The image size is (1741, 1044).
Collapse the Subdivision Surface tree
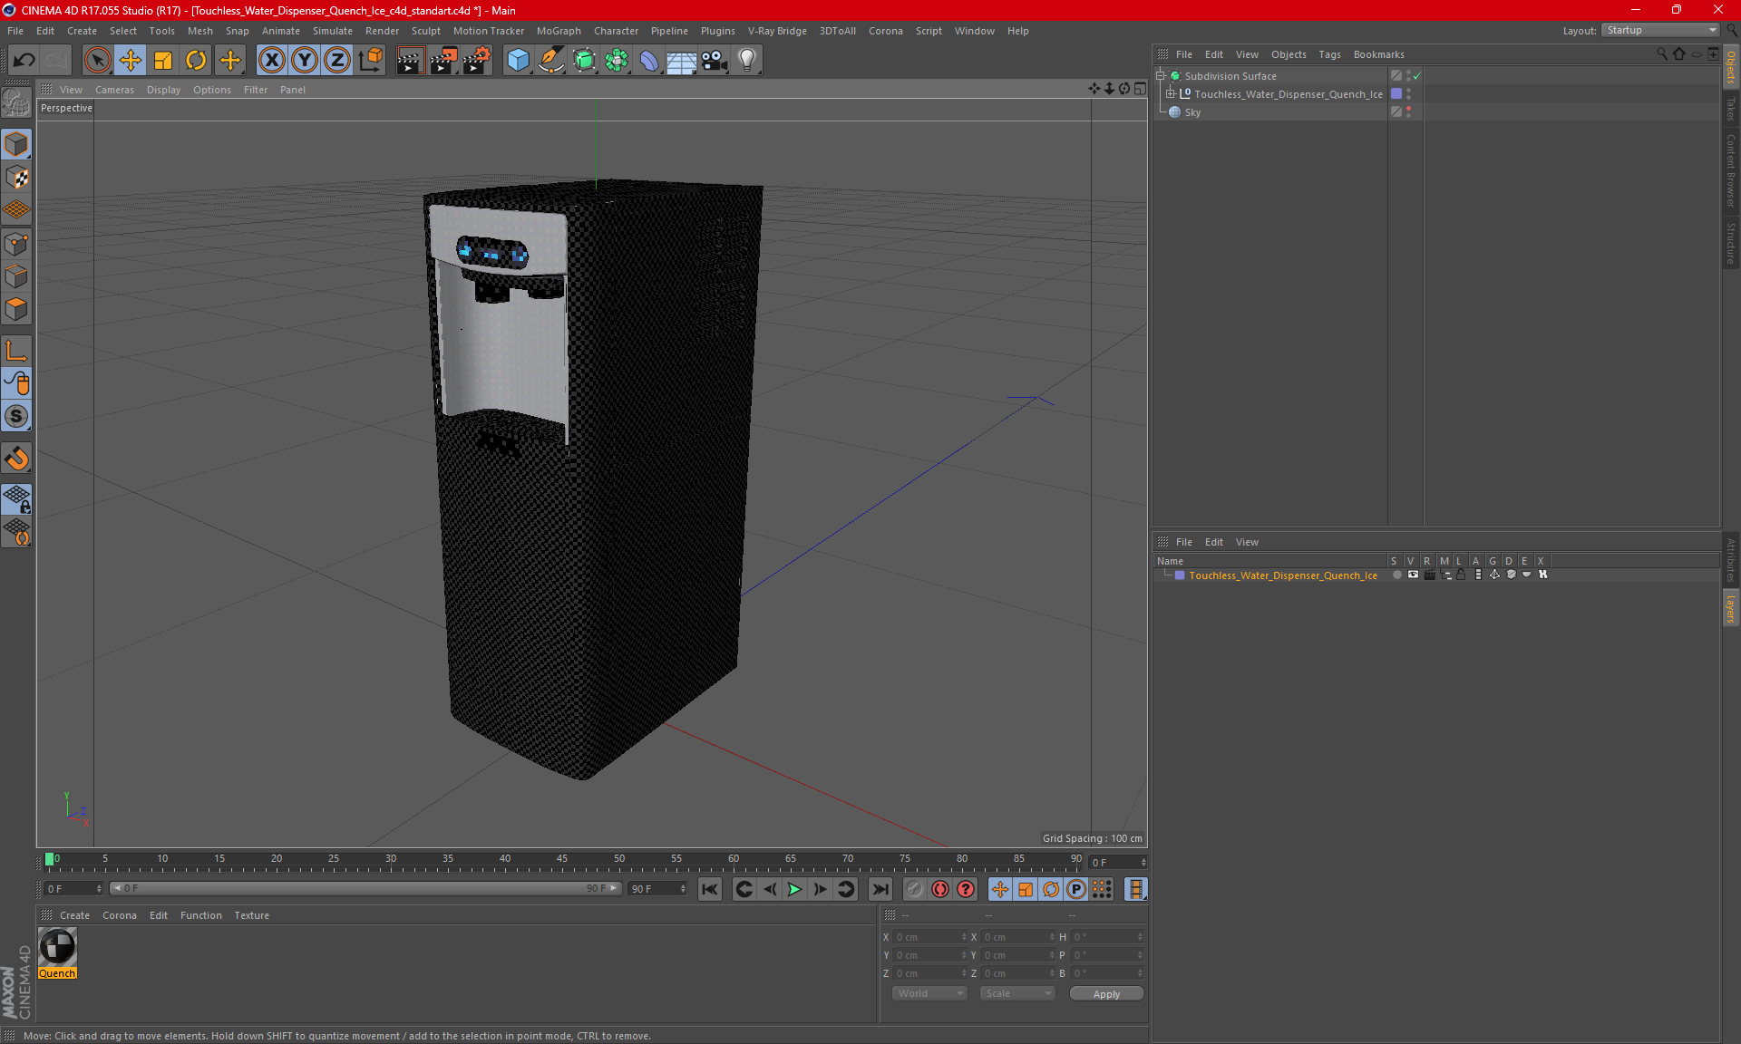(x=1161, y=76)
